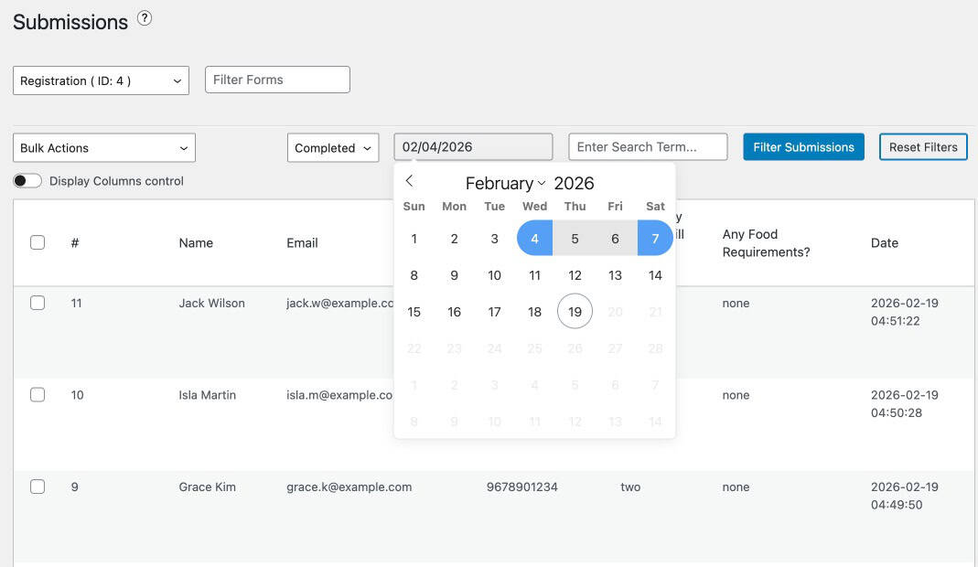This screenshot has height=567, width=978.
Task: Open the Submissions help question-mark icon
Action: click(x=144, y=18)
